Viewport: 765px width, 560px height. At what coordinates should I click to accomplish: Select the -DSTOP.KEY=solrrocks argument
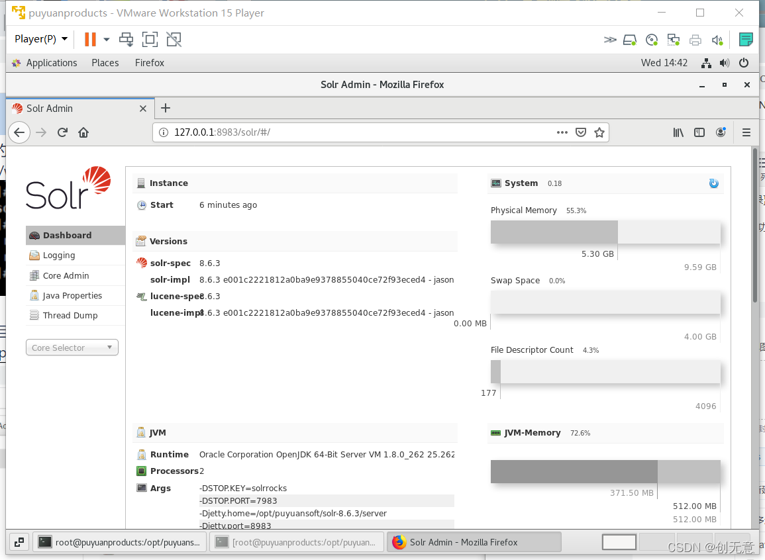coord(327,489)
